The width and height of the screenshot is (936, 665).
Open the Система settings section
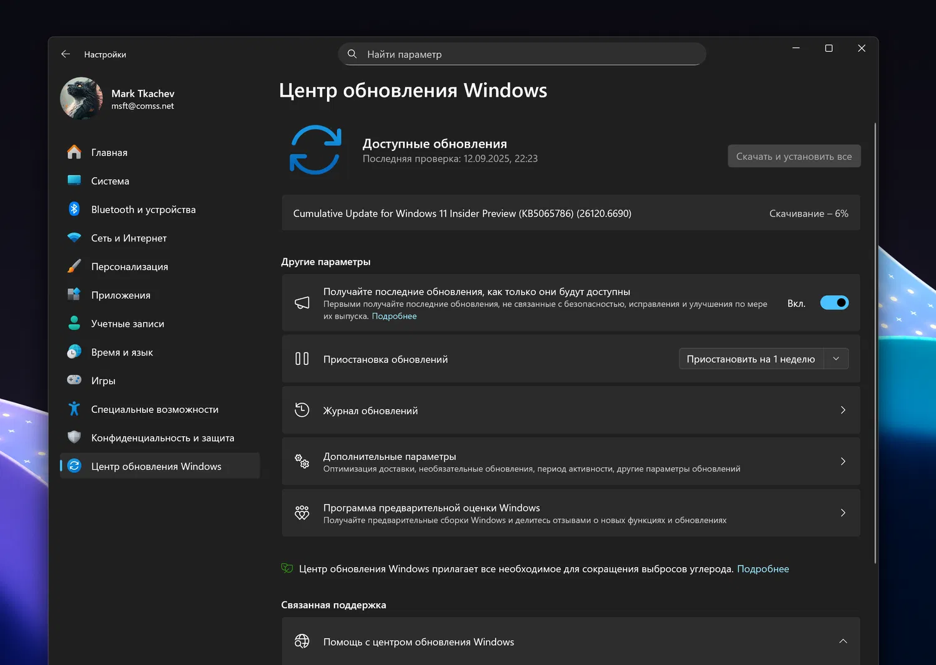tap(110, 181)
